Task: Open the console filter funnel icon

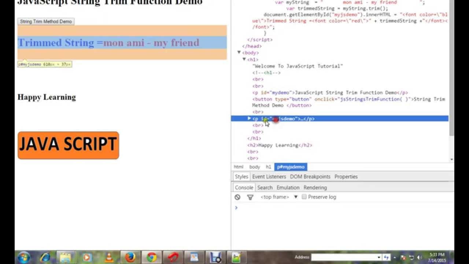Action: (250, 197)
